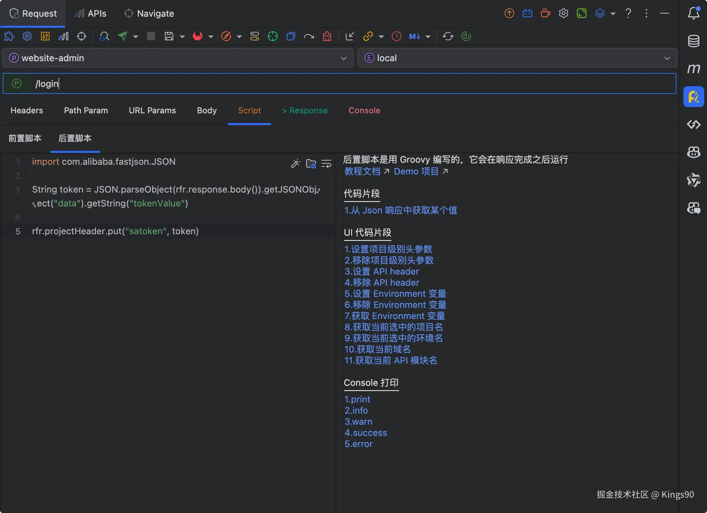Open the local environment dropdown
This screenshot has width=707, height=513.
(517, 58)
